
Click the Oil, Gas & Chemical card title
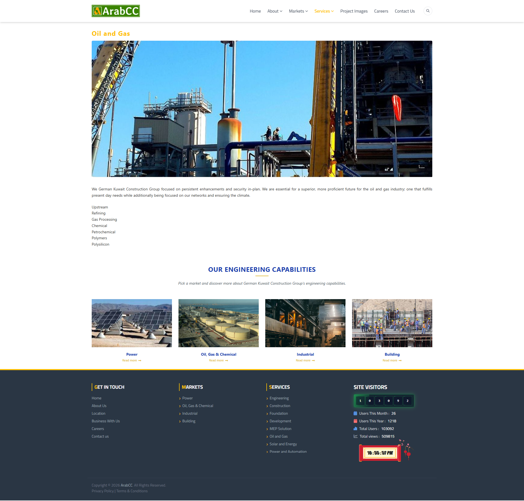(x=219, y=354)
